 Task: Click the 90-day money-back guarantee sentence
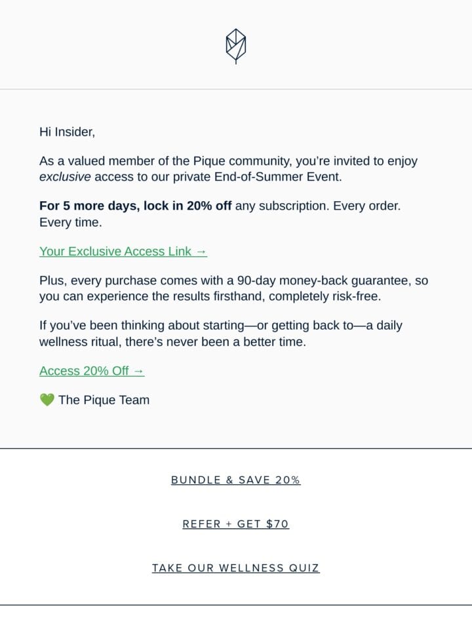234,288
